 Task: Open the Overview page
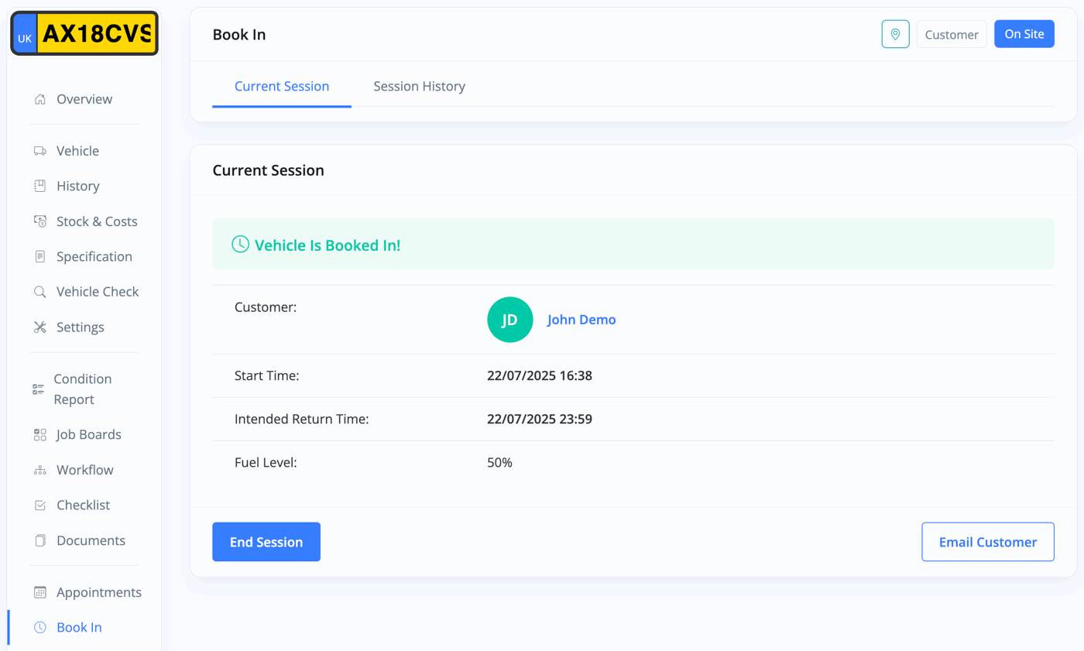tap(84, 99)
